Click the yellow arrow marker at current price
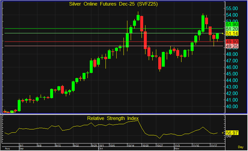248x151 pixels. (x=223, y=34)
